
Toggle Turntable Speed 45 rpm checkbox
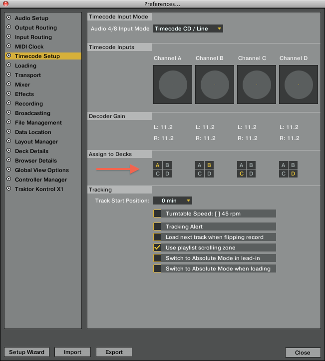click(158, 213)
